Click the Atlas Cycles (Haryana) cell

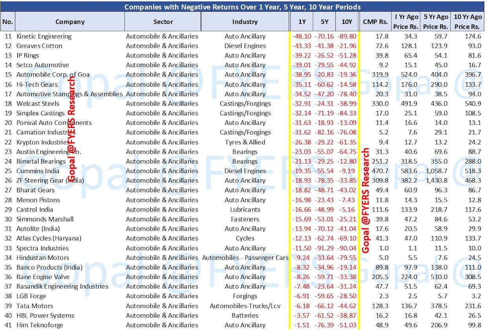(49, 238)
